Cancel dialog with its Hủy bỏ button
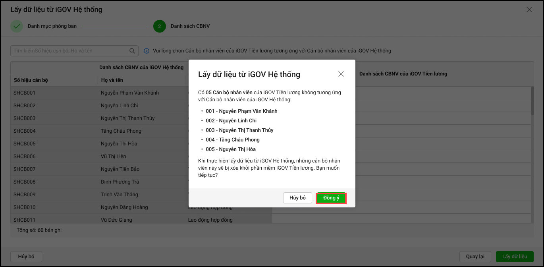The height and width of the screenshot is (267, 544). (297, 198)
